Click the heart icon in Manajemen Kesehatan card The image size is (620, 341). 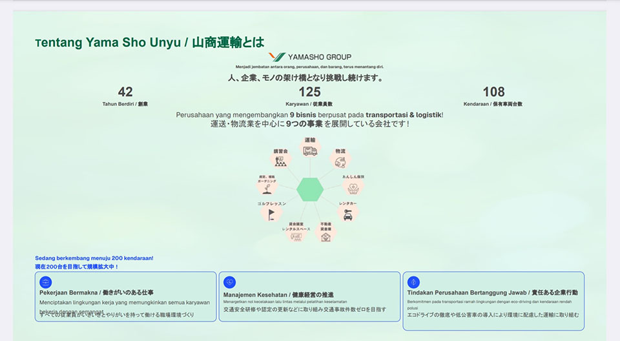[230, 282]
